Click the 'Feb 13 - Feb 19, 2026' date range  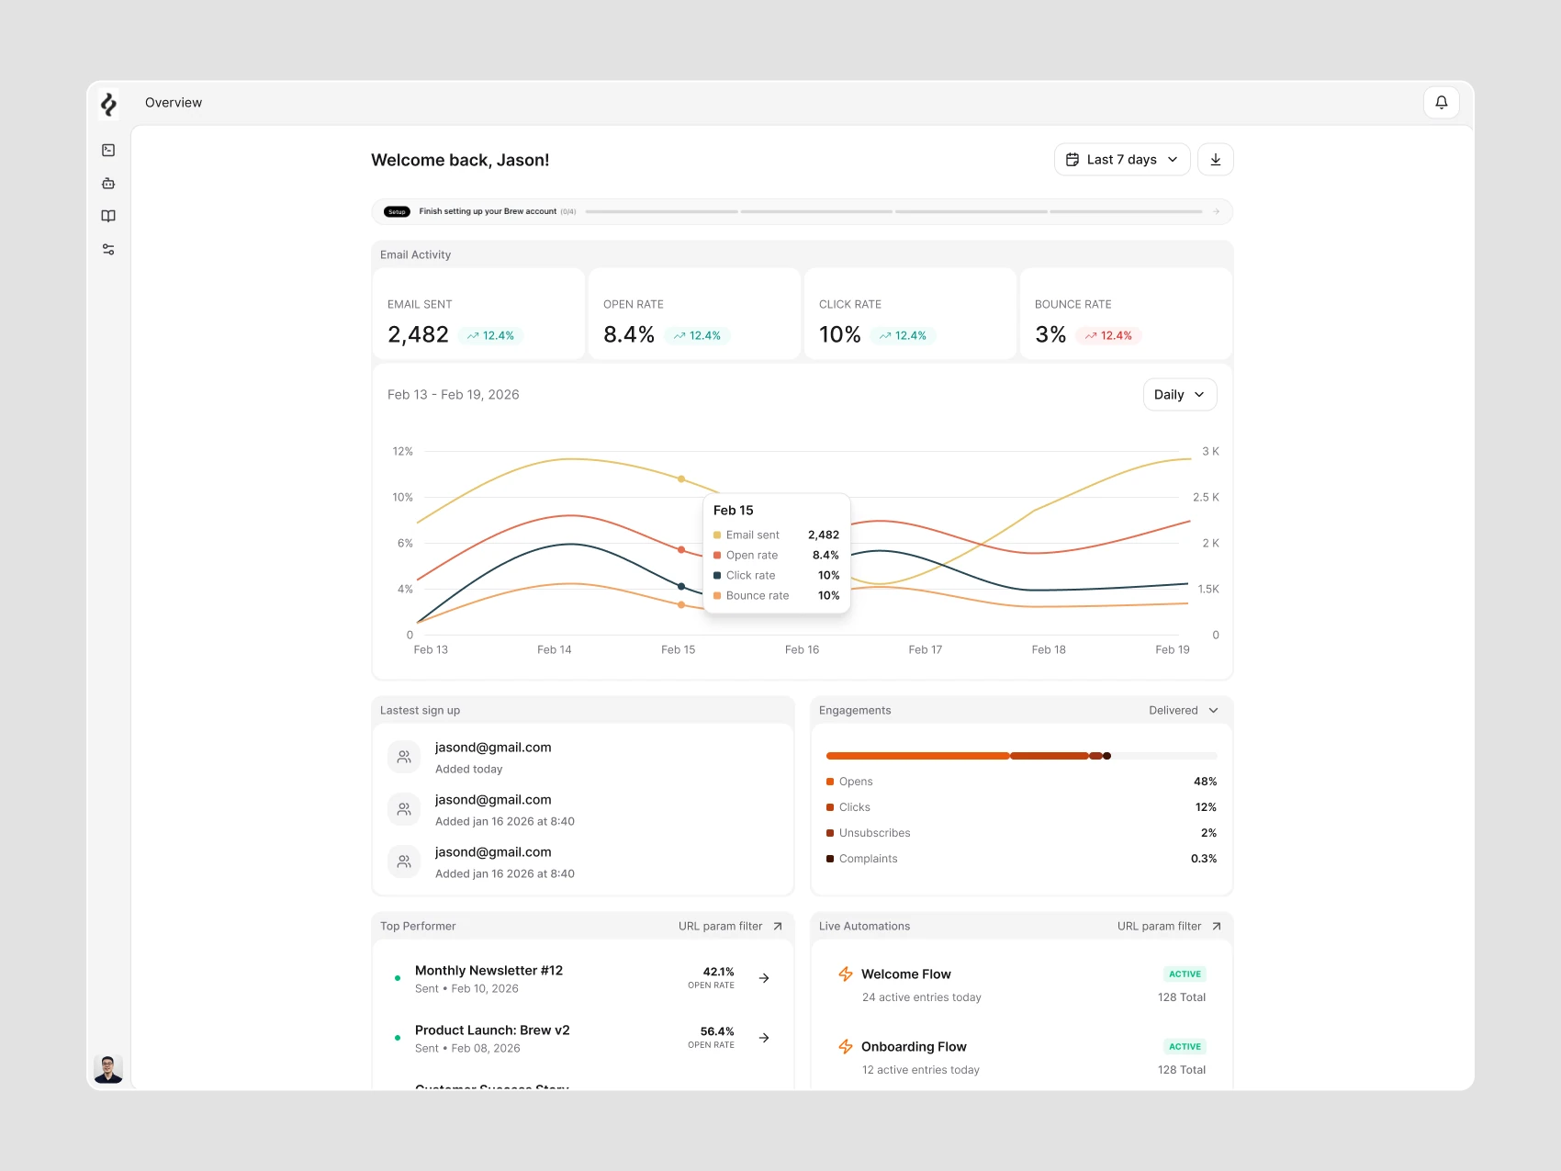tap(454, 395)
